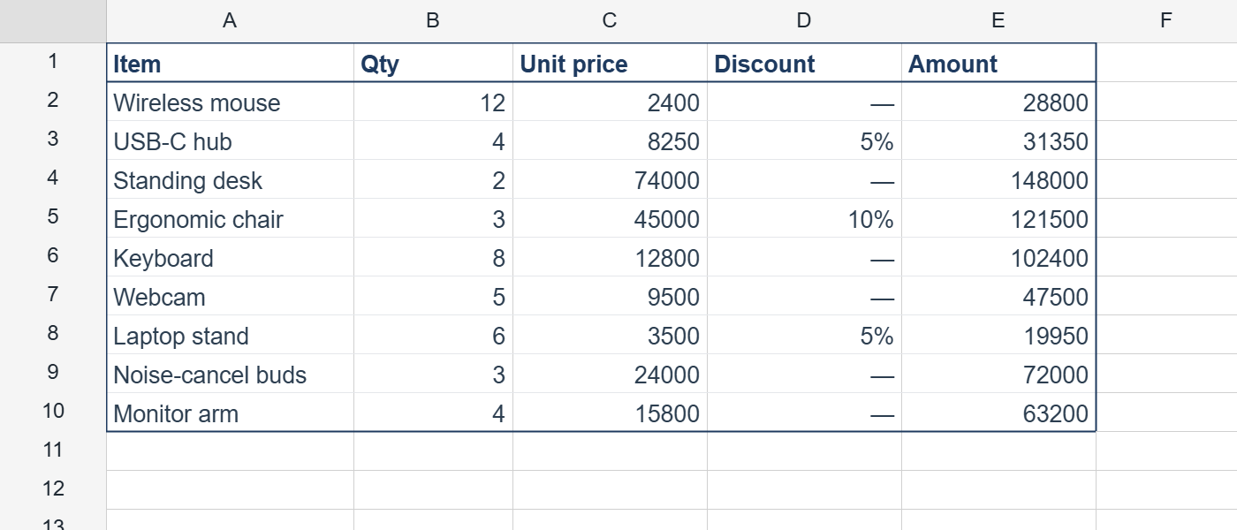Click the USB-C hub 5% discount cell
Screen dimensions: 1237x530
(804, 140)
